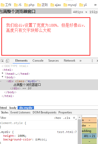The height and width of the screenshot is (144, 98).
Task: Open the JS bookmark folder
Action: pyautogui.click(x=18, y=5)
